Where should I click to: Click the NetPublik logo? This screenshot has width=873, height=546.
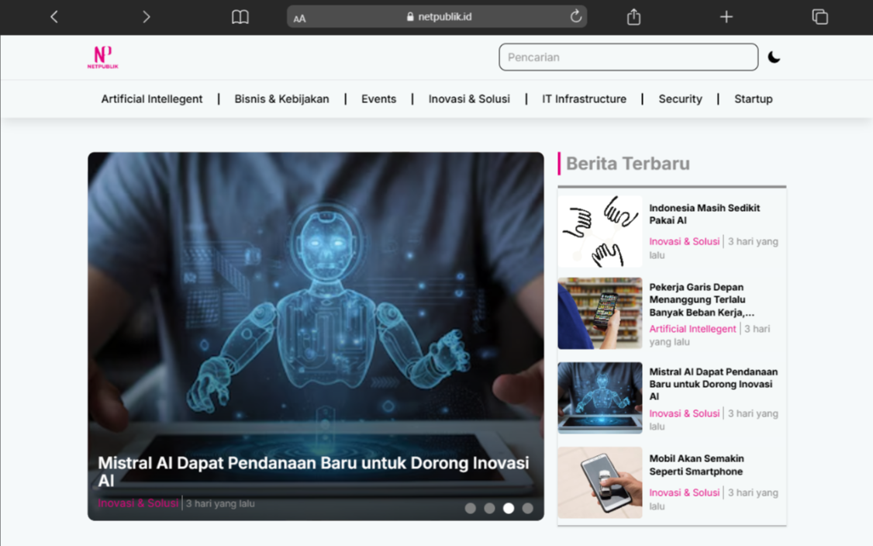(102, 57)
